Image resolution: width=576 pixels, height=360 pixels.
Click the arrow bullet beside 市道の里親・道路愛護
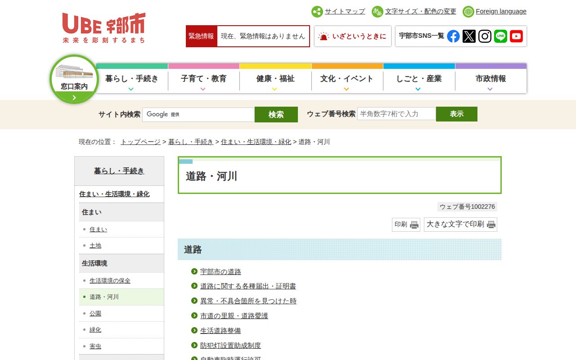[x=194, y=315]
